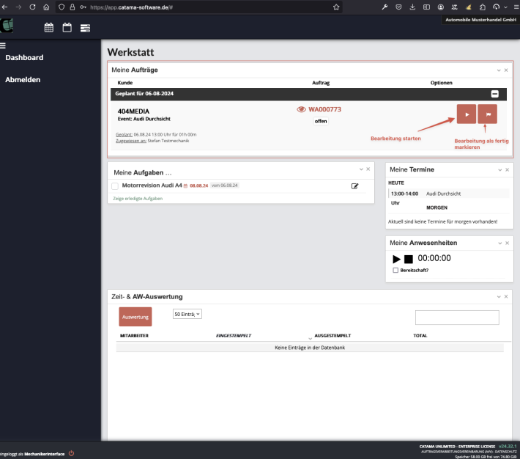Start attendance timer with play icon
Viewport: 520px width, 459px height.
pyautogui.click(x=396, y=259)
